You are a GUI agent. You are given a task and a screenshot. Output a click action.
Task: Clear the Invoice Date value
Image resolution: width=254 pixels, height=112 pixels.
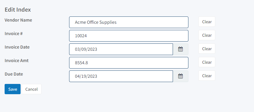point(207,49)
